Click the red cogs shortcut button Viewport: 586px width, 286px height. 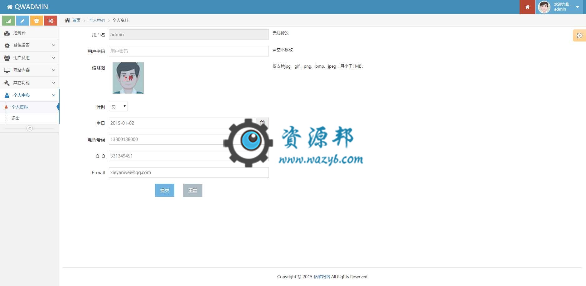[51, 21]
